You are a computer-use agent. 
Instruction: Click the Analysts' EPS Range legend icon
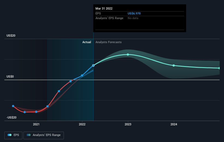coord(29,135)
